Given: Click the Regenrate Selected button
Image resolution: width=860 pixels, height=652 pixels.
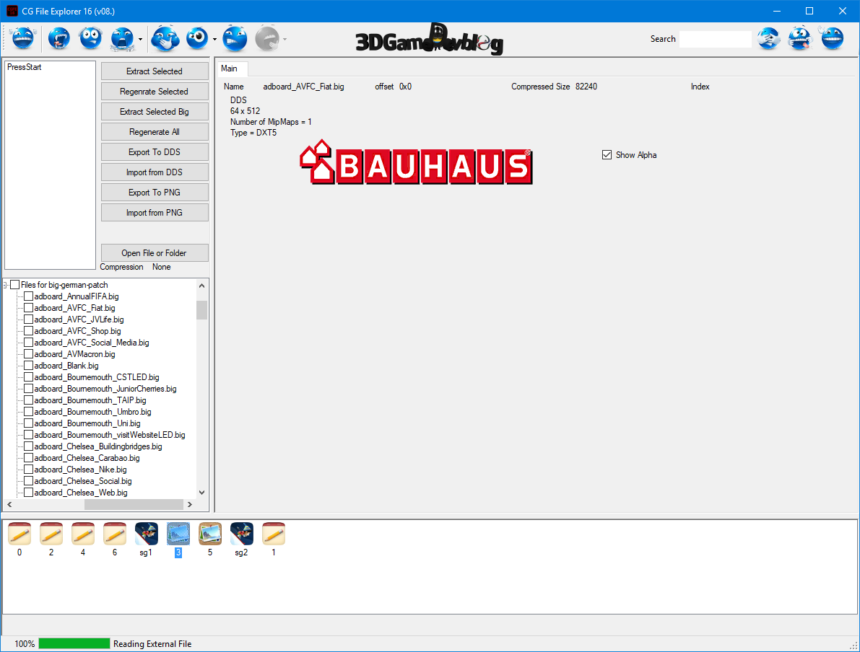Looking at the screenshot, I should [x=154, y=92].
